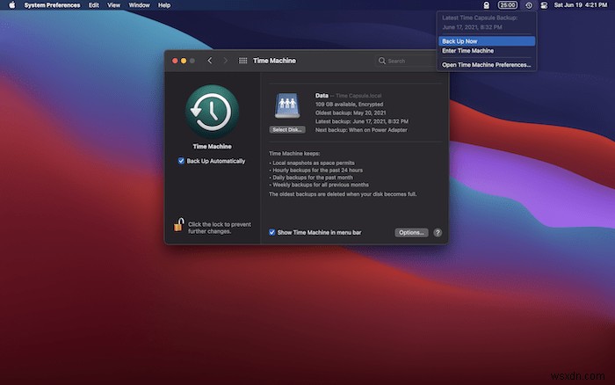615x385 pixels.
Task: Open help with the question mark button
Action: click(438, 232)
